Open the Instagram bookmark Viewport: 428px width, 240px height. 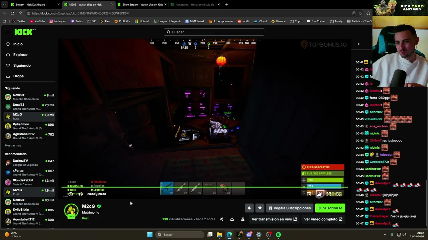[58, 21]
